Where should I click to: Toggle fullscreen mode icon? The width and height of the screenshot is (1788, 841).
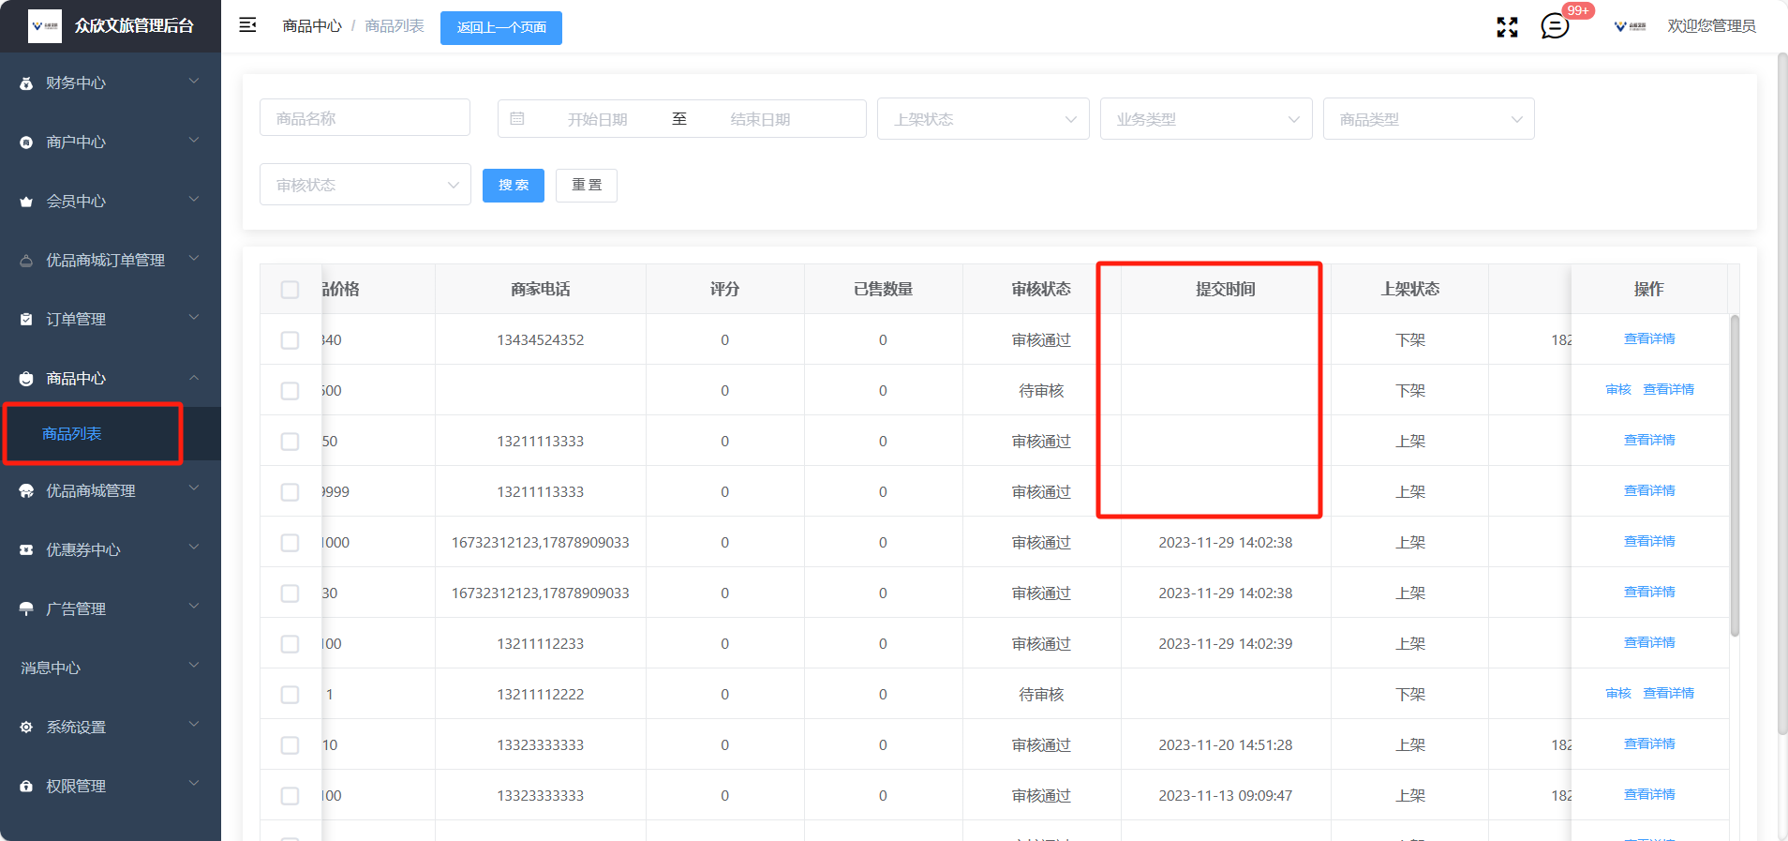coord(1507,27)
